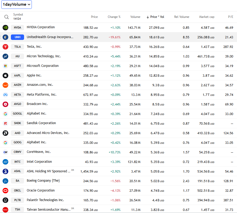The width and height of the screenshot is (237, 213).
Task: Click the Boeing logo icon
Action: 5,181
